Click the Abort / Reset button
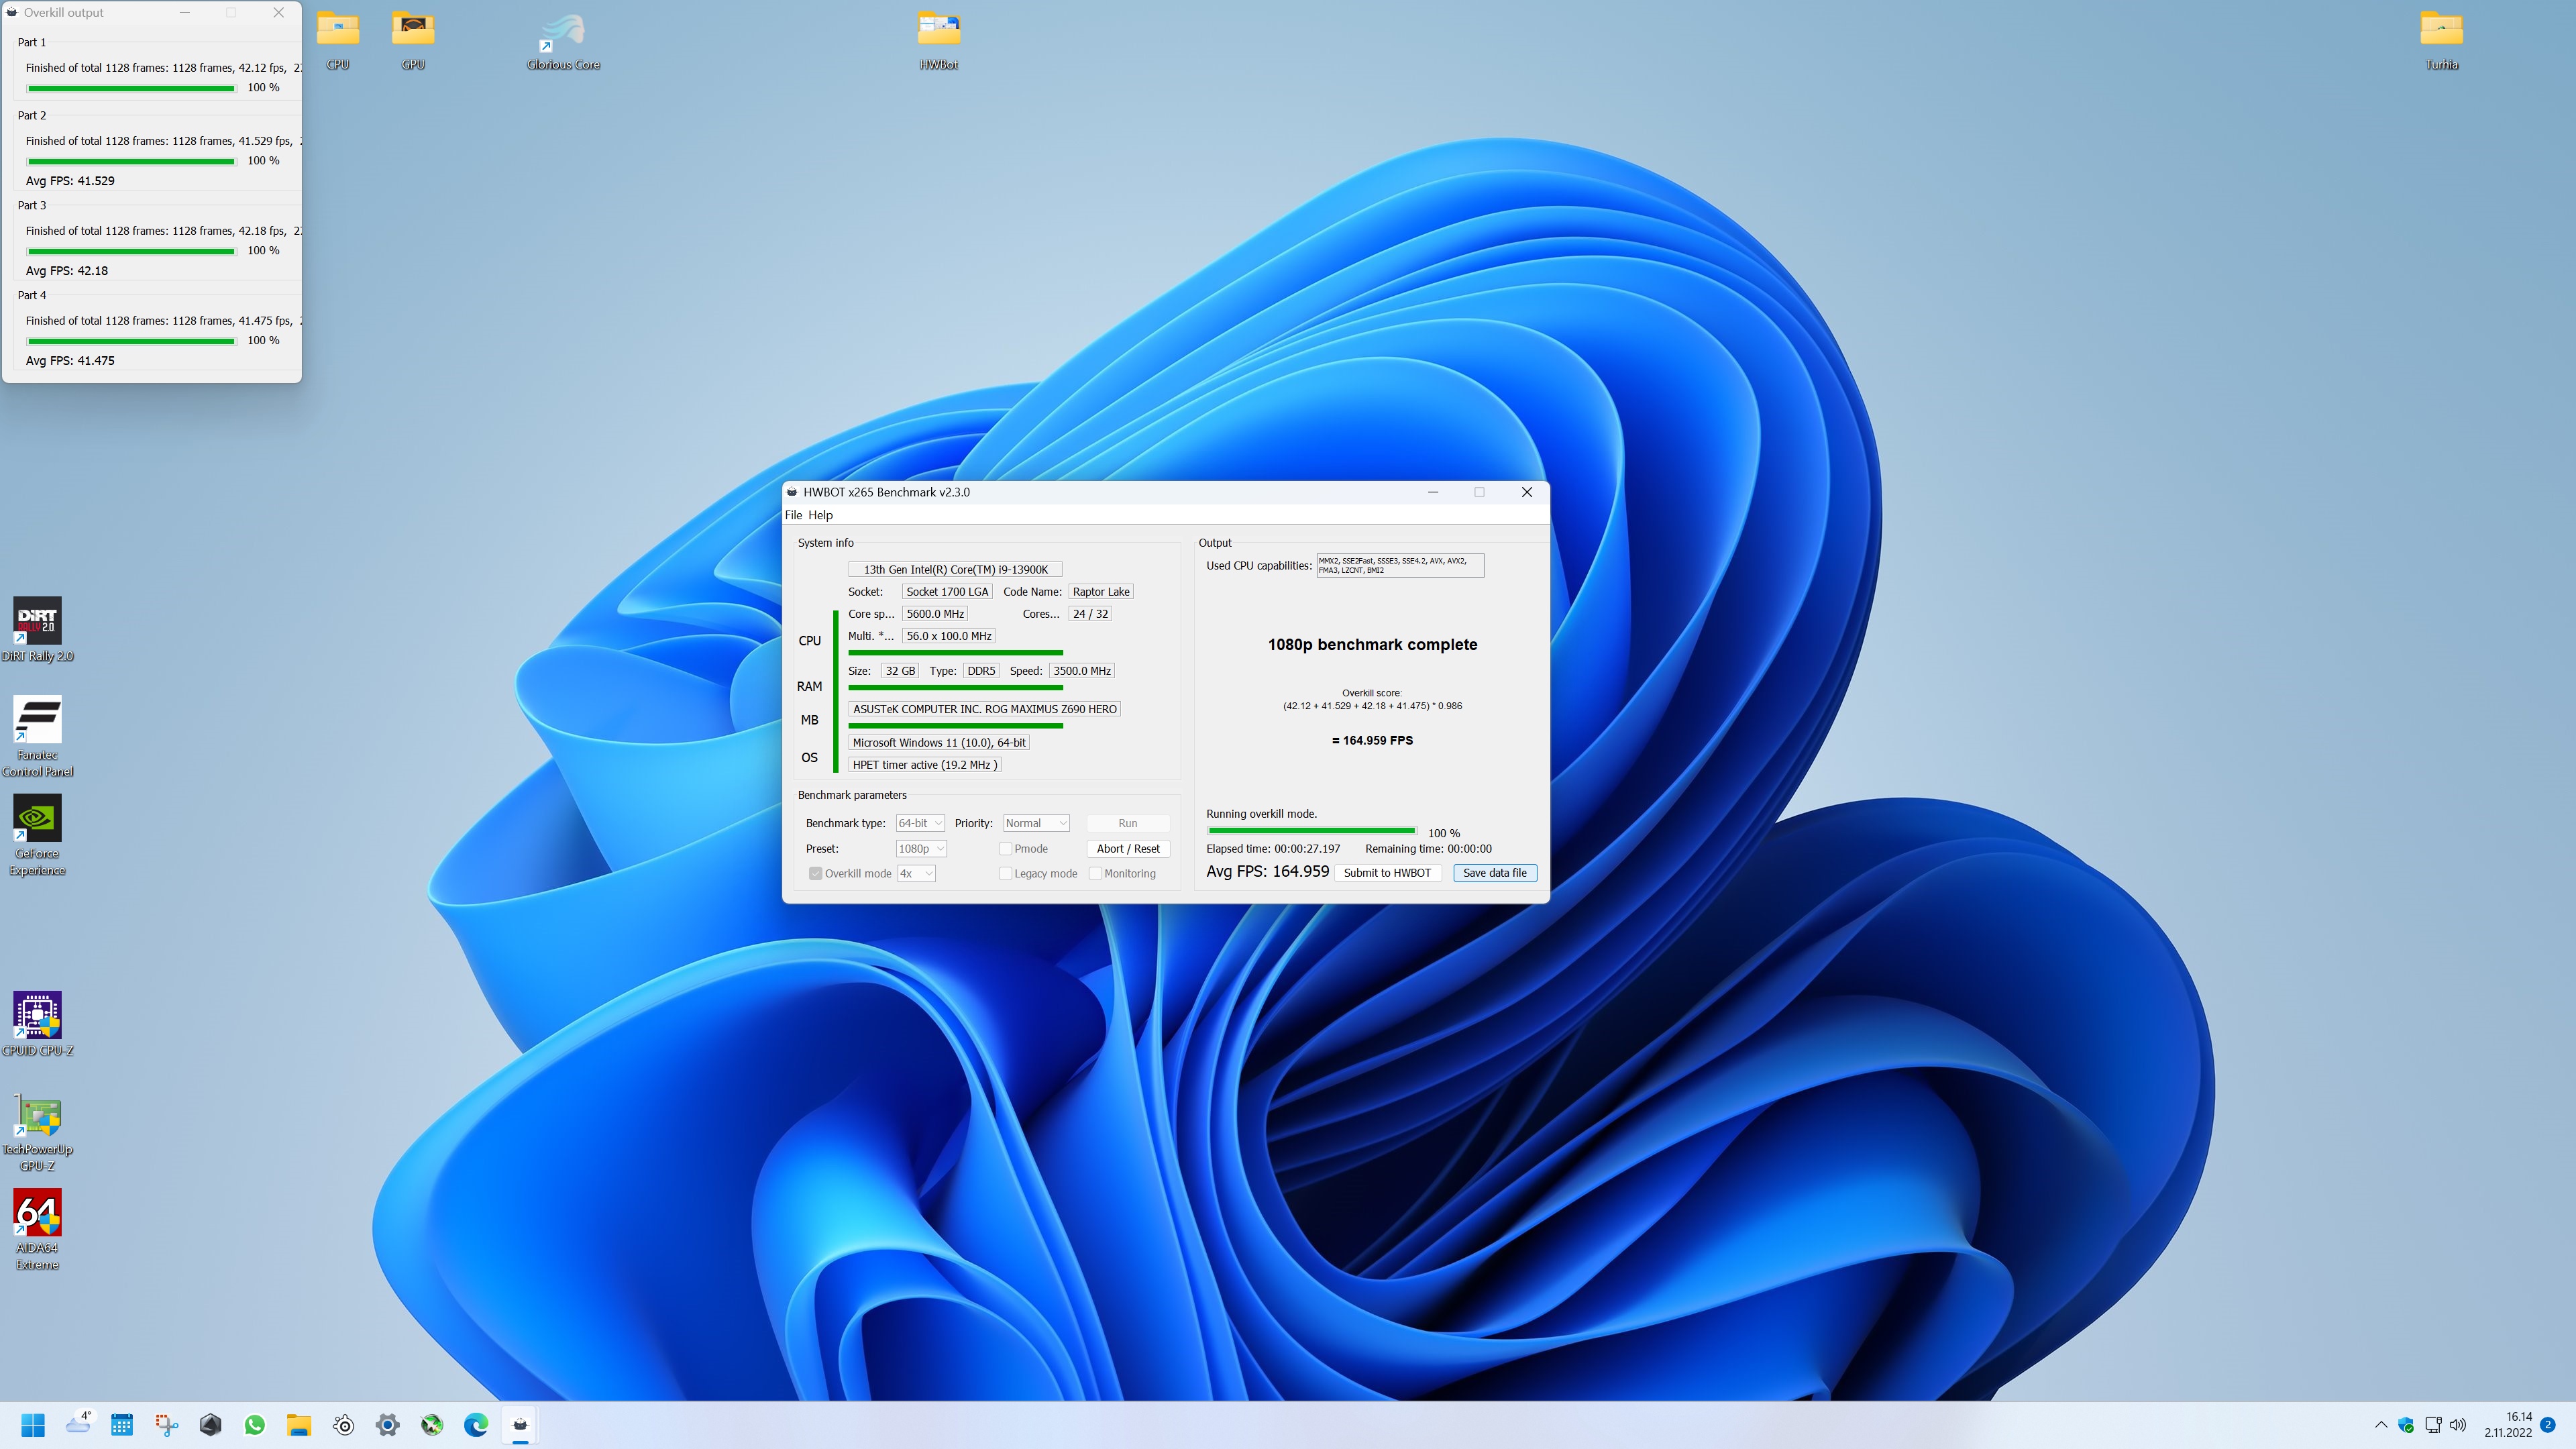This screenshot has width=2576, height=1449. click(1128, 849)
